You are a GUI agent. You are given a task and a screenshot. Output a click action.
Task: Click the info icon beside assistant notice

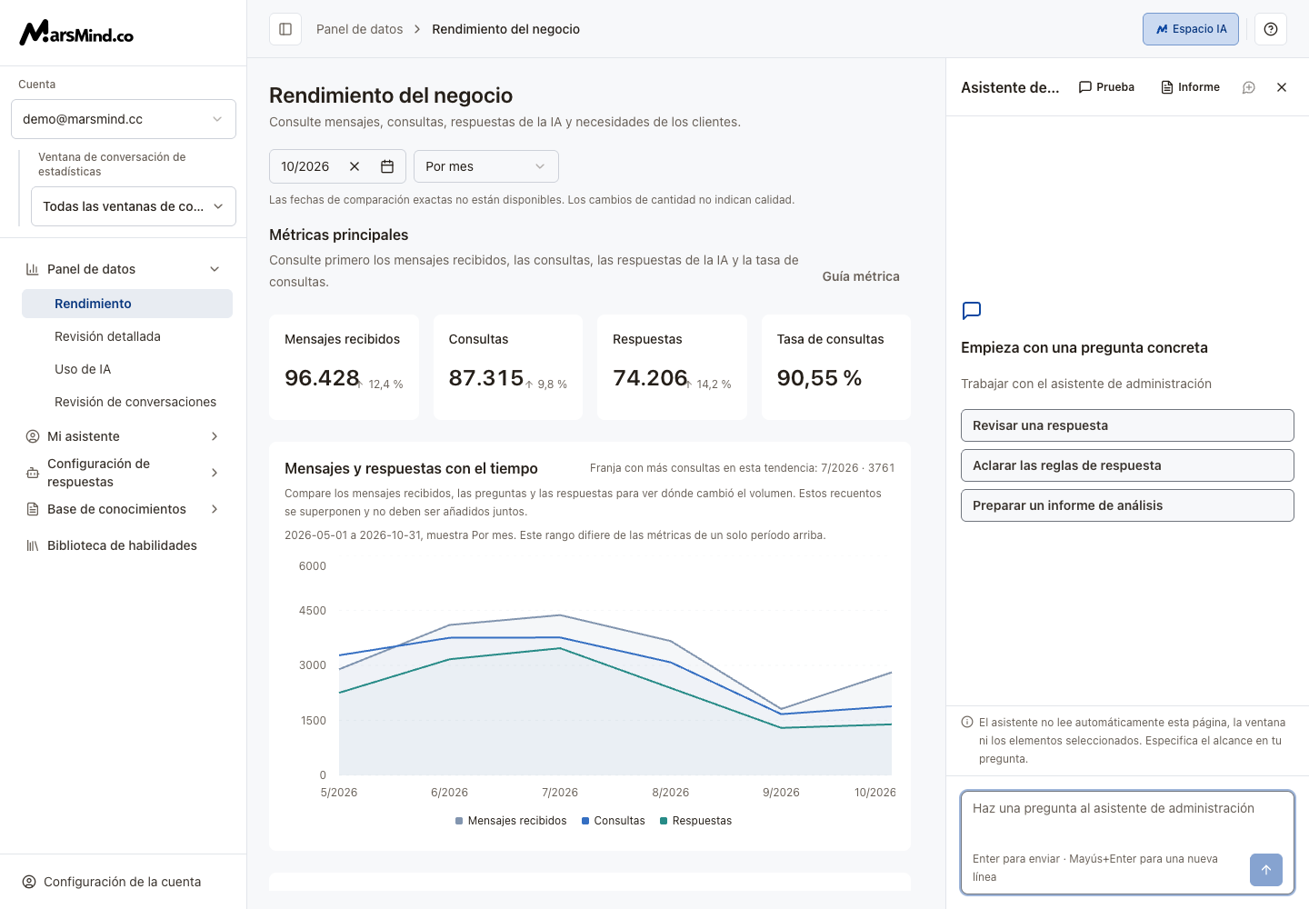[967, 723]
